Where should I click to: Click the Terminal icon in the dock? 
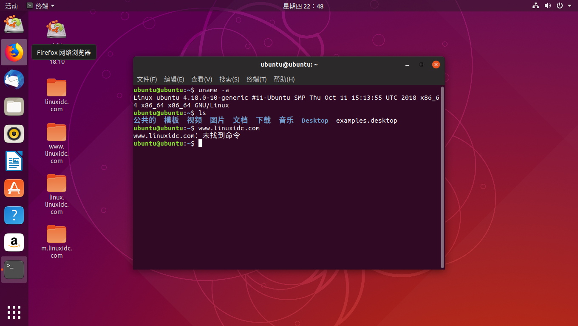click(14, 270)
